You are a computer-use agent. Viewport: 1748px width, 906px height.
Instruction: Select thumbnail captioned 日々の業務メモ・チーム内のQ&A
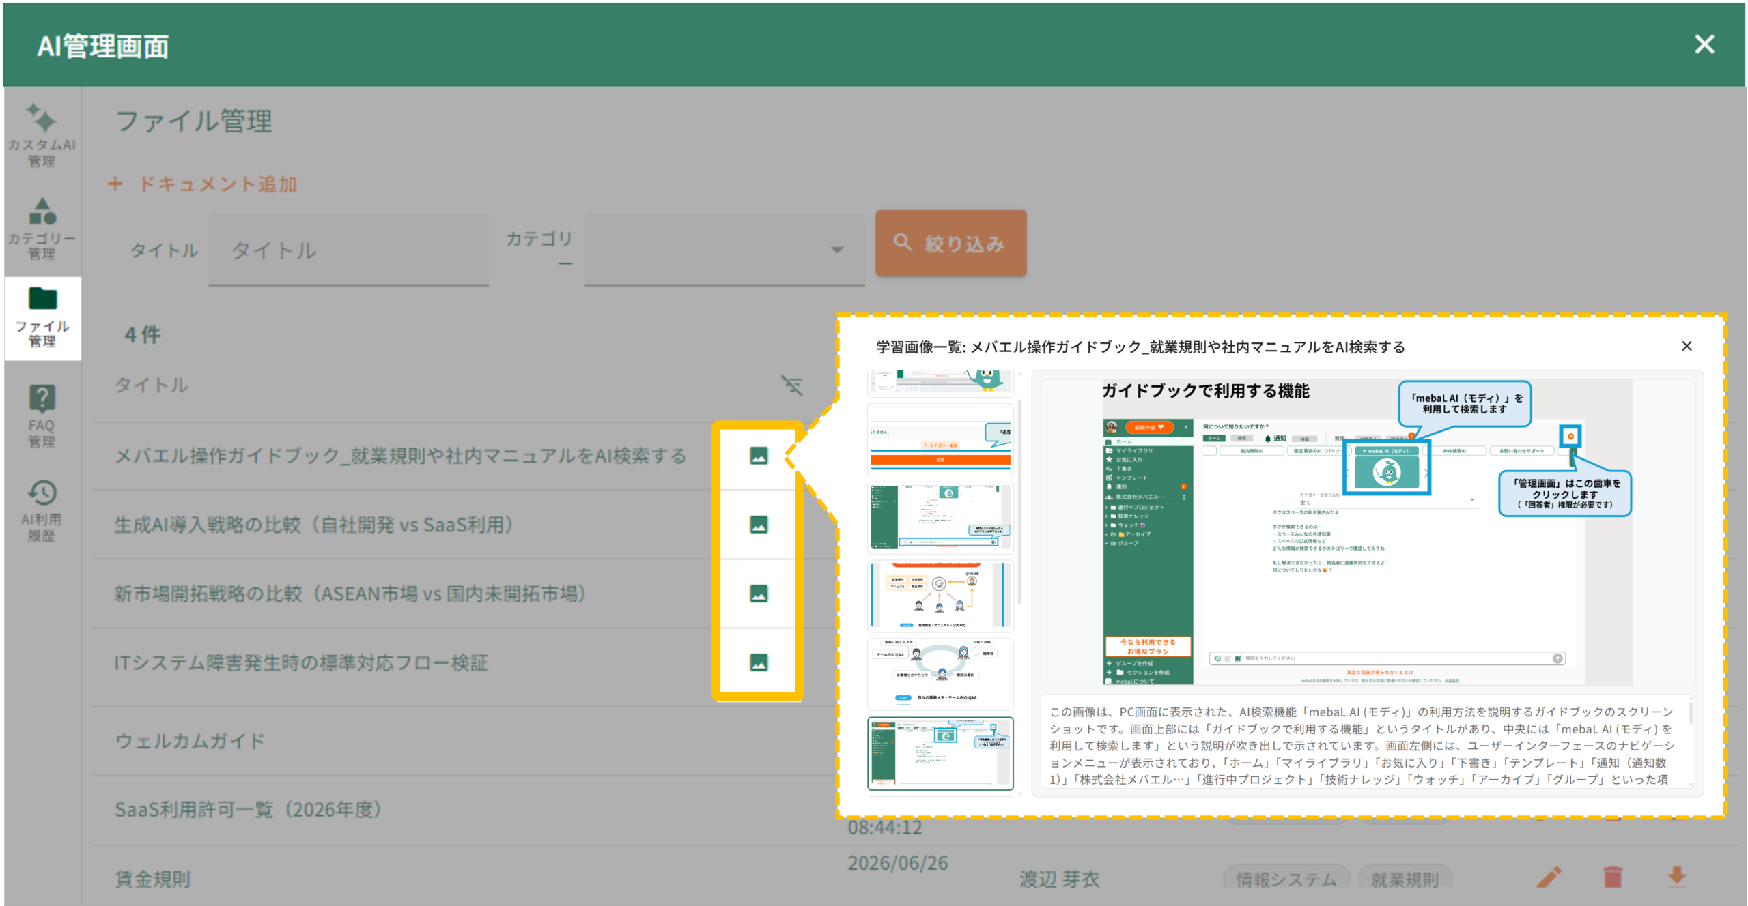pos(940,673)
